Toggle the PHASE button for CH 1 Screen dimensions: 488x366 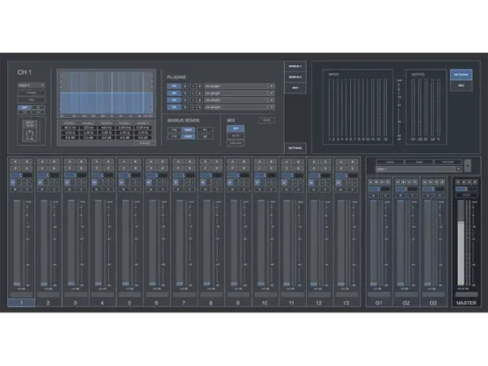tap(31, 93)
